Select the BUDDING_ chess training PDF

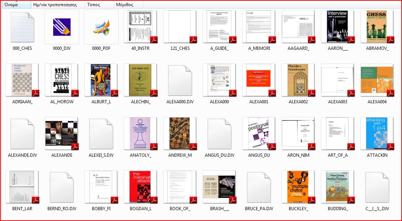[338, 187]
